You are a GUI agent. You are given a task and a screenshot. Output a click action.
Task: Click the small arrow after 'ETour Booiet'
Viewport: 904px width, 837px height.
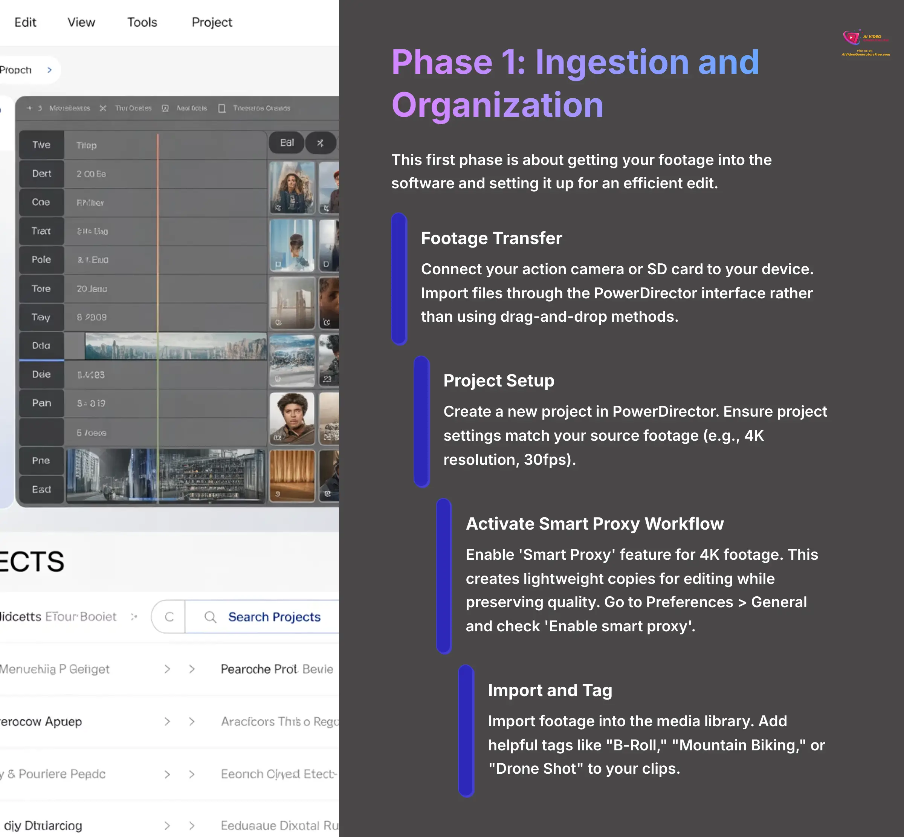[134, 617]
